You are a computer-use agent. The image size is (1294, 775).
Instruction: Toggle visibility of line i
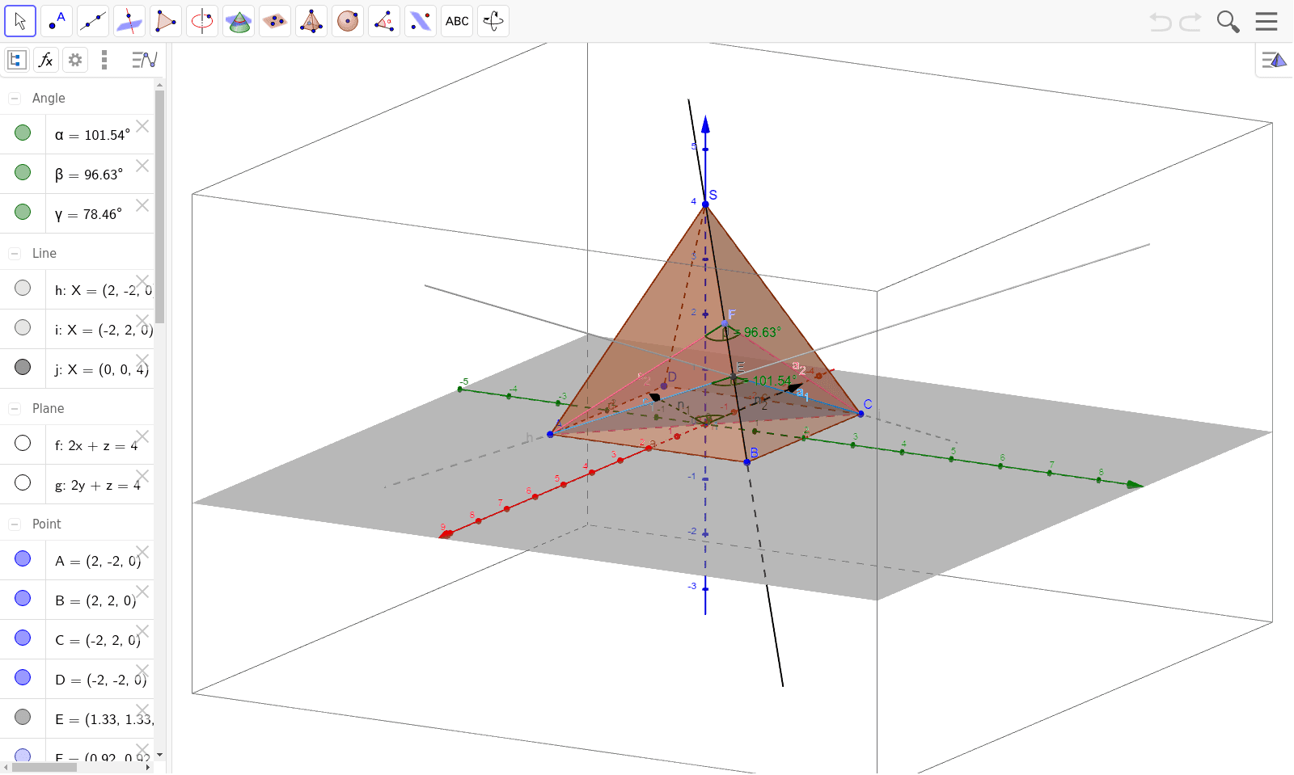pos(23,327)
